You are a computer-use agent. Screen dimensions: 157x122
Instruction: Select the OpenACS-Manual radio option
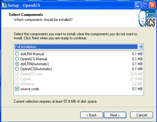click(x=17, y=59)
